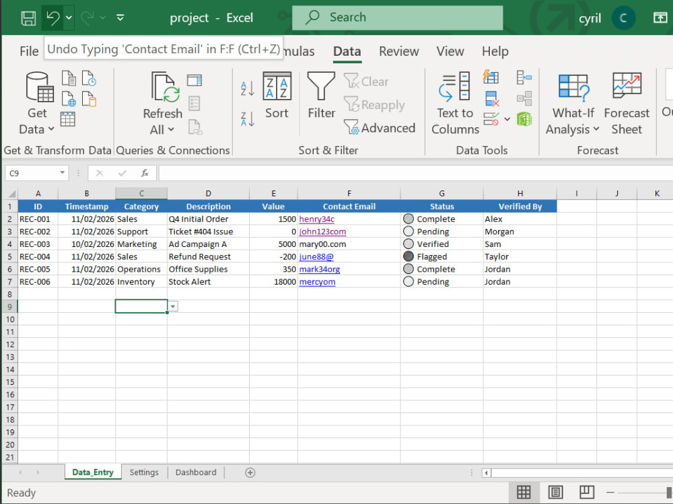Expand the Data Validation dropdown arrow
673x504 pixels.
(x=507, y=119)
